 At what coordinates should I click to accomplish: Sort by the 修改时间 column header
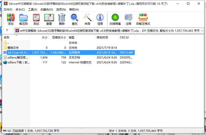tap(107, 38)
